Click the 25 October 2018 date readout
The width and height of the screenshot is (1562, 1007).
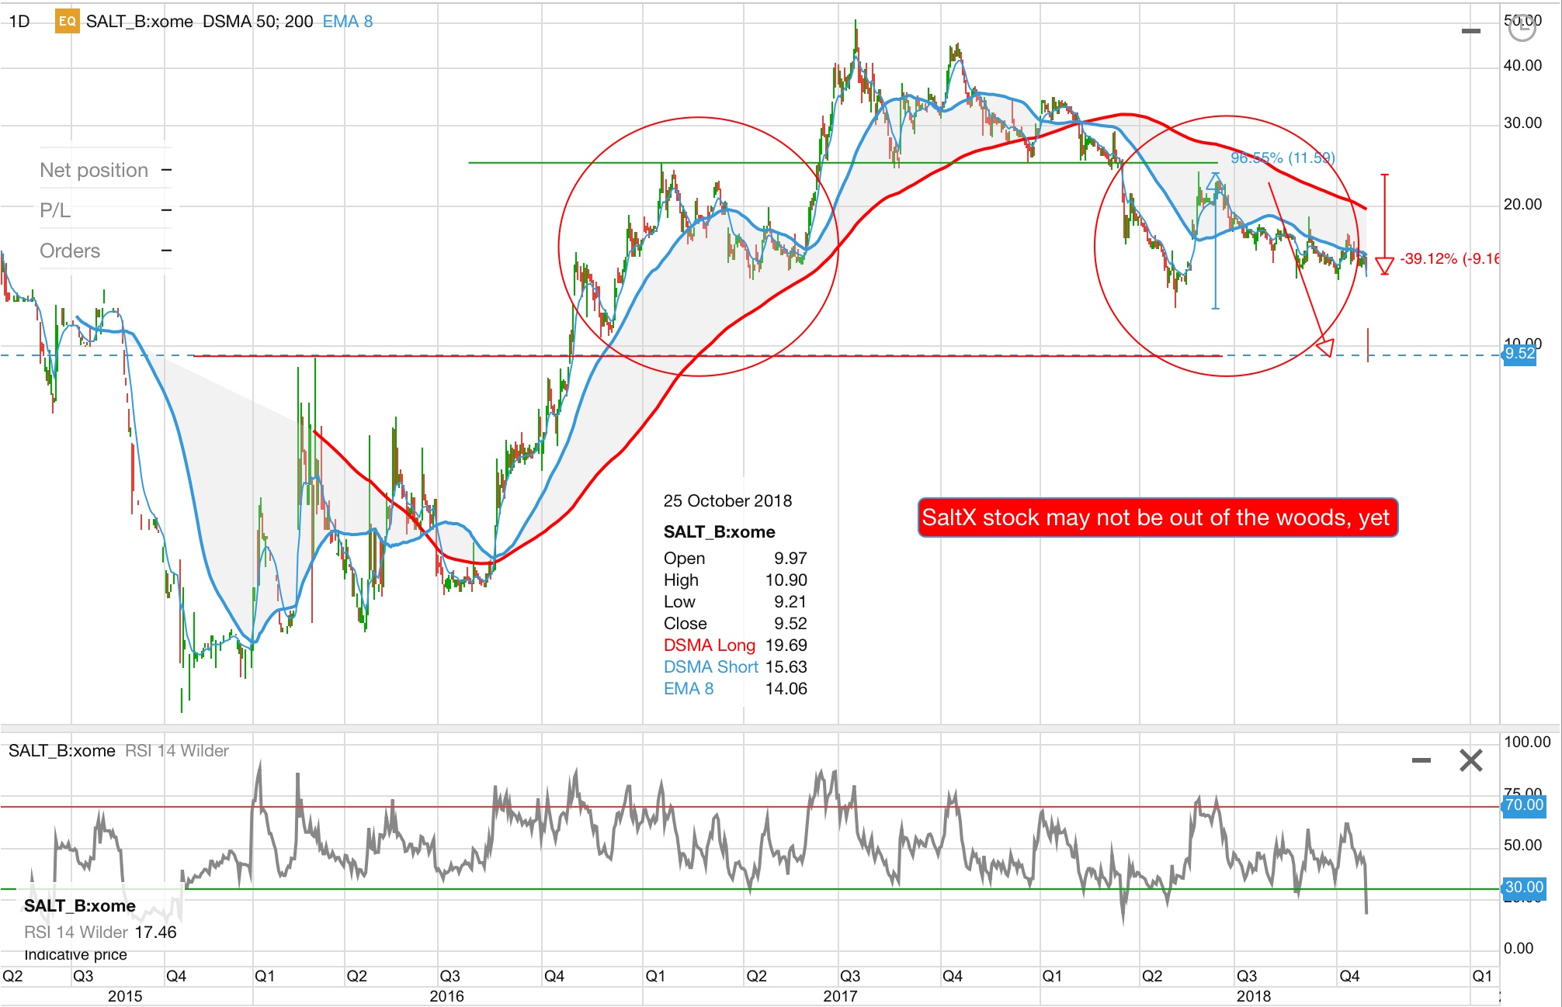coord(727,501)
